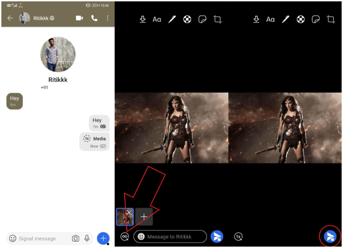Toggle 1x view-once icon in right editor

pos(238,237)
